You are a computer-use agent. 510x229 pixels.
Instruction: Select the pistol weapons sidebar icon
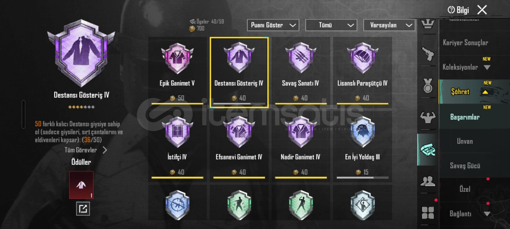click(427, 54)
